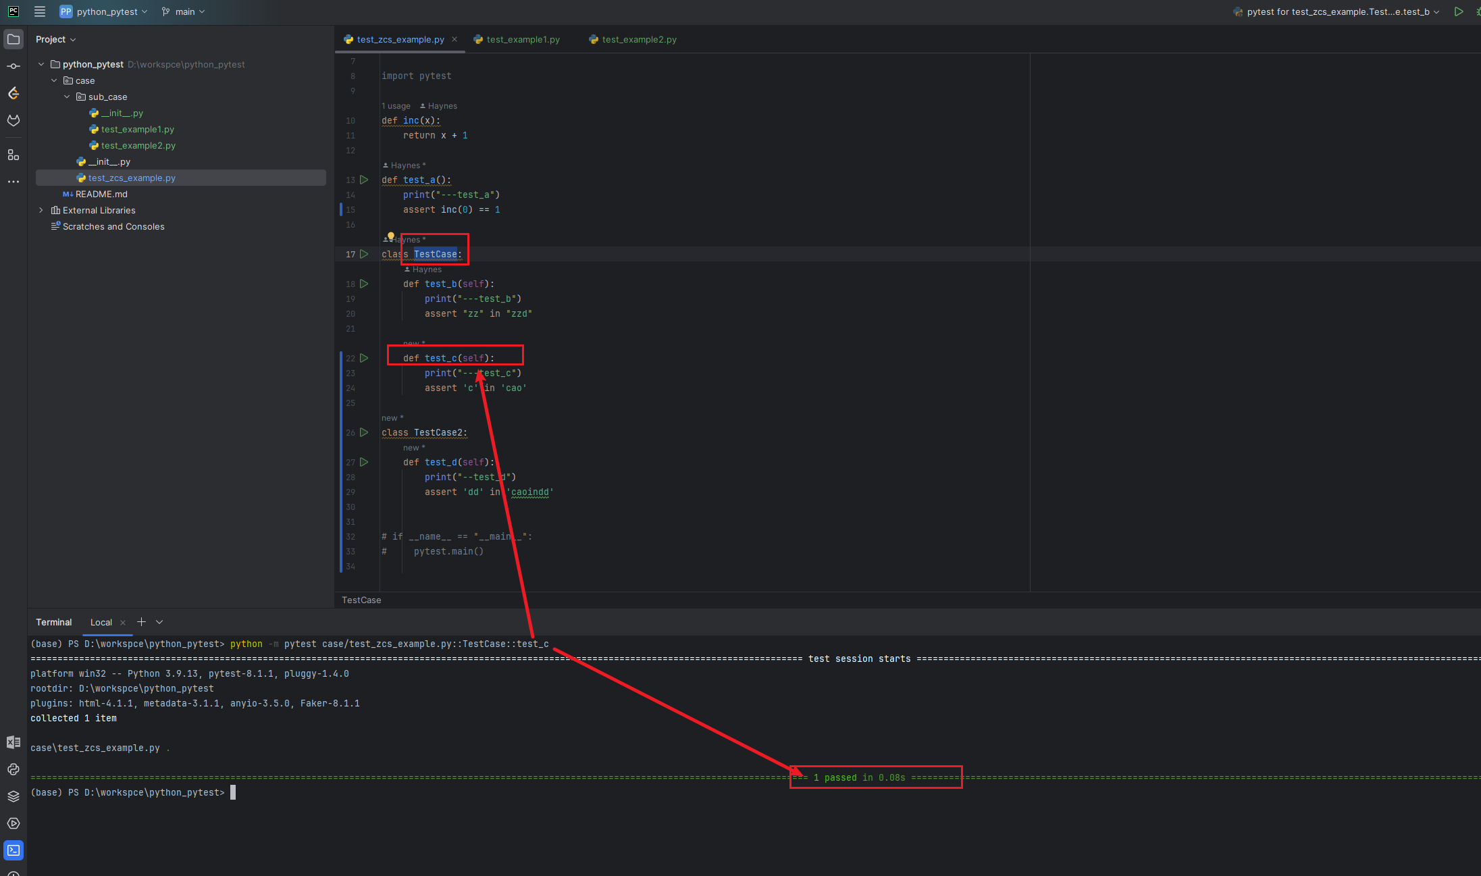Select README.md in the project tree
The height and width of the screenshot is (876, 1481).
click(x=101, y=194)
